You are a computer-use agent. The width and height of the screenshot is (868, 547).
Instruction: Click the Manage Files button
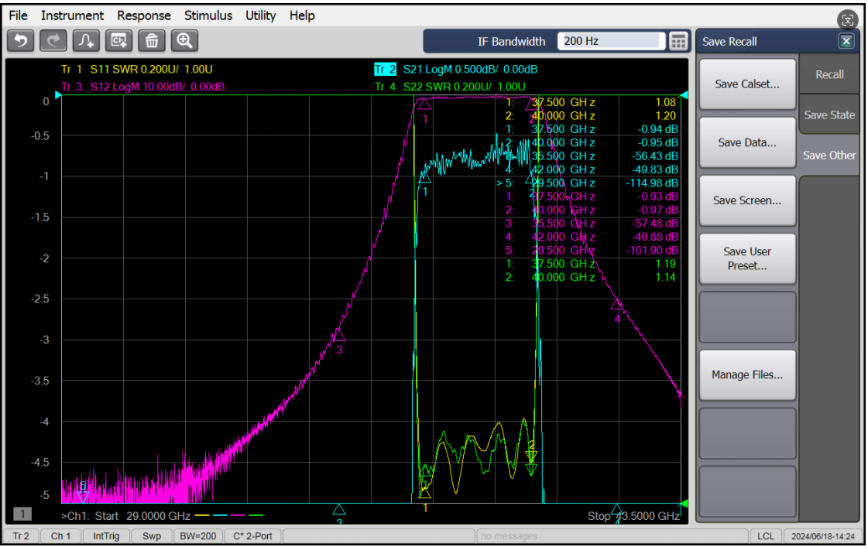(x=746, y=375)
